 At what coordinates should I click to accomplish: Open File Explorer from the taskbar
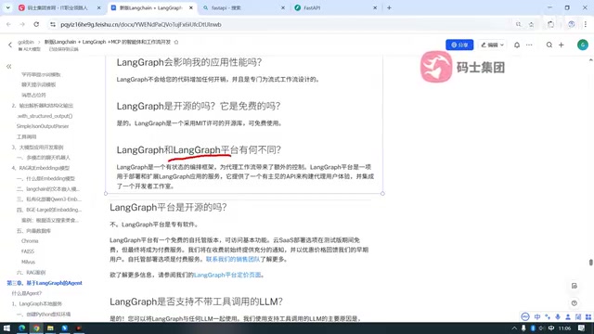point(50,328)
